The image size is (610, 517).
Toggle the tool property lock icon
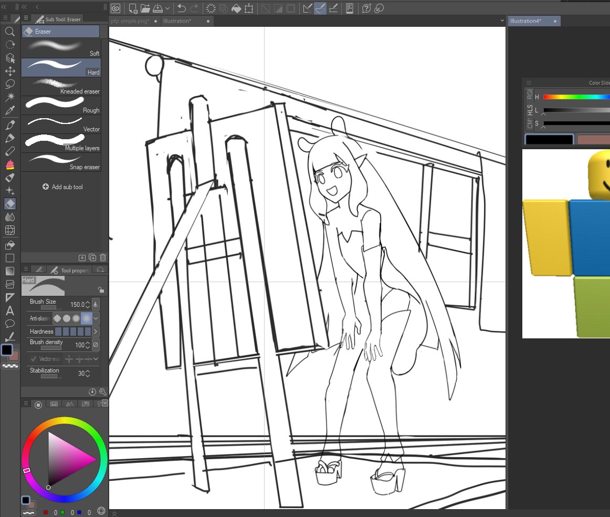pos(101,289)
